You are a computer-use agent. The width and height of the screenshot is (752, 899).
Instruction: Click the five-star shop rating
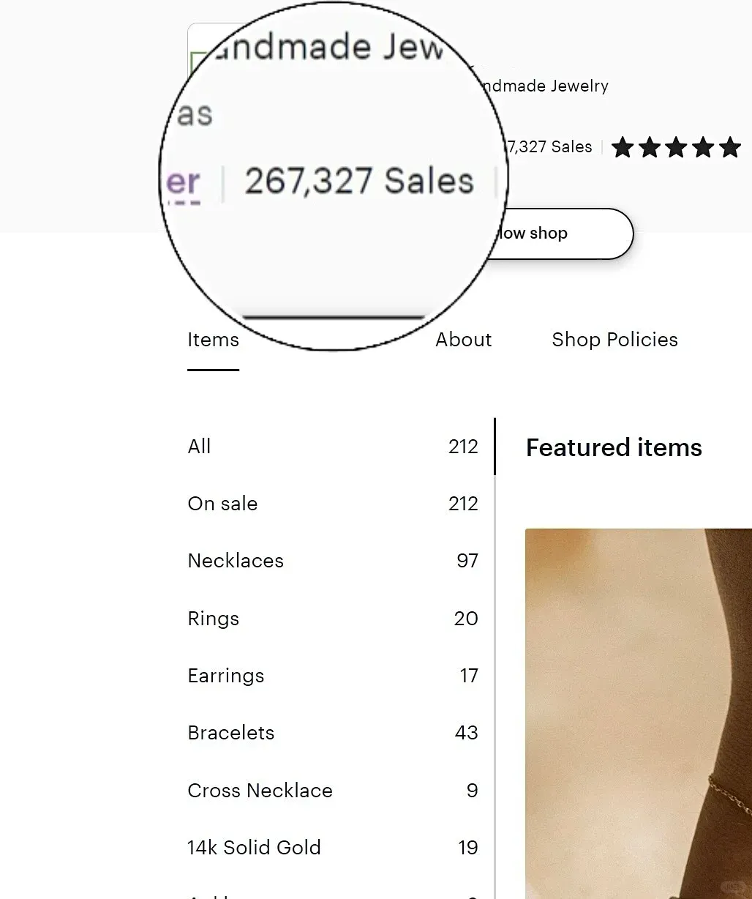[676, 147]
